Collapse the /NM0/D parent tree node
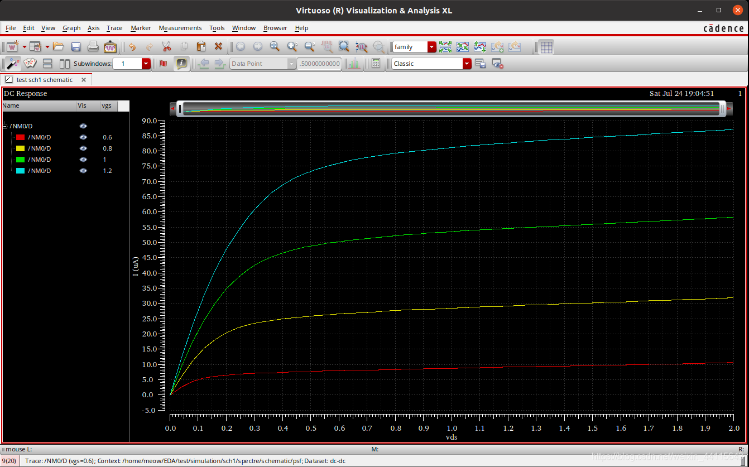The image size is (749, 467). click(x=5, y=126)
